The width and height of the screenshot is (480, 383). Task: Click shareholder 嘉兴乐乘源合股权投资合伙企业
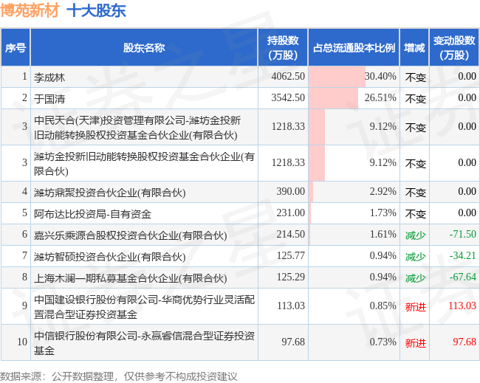click(x=131, y=235)
